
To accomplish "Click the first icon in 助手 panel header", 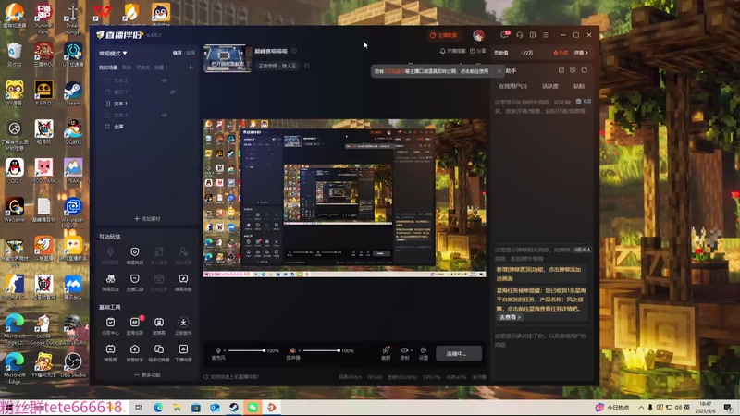I will point(561,70).
